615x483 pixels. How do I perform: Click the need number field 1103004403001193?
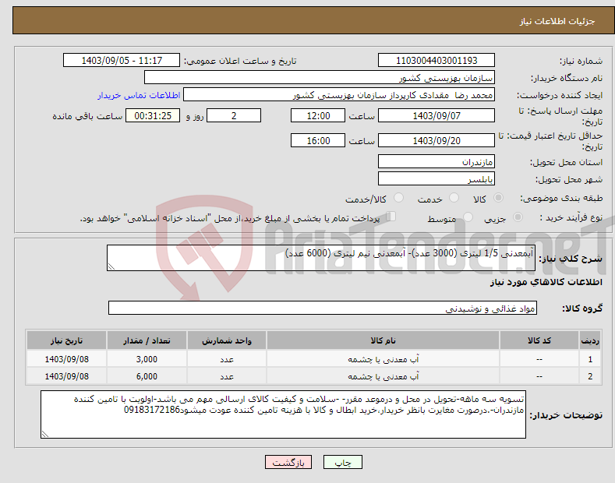437,61
